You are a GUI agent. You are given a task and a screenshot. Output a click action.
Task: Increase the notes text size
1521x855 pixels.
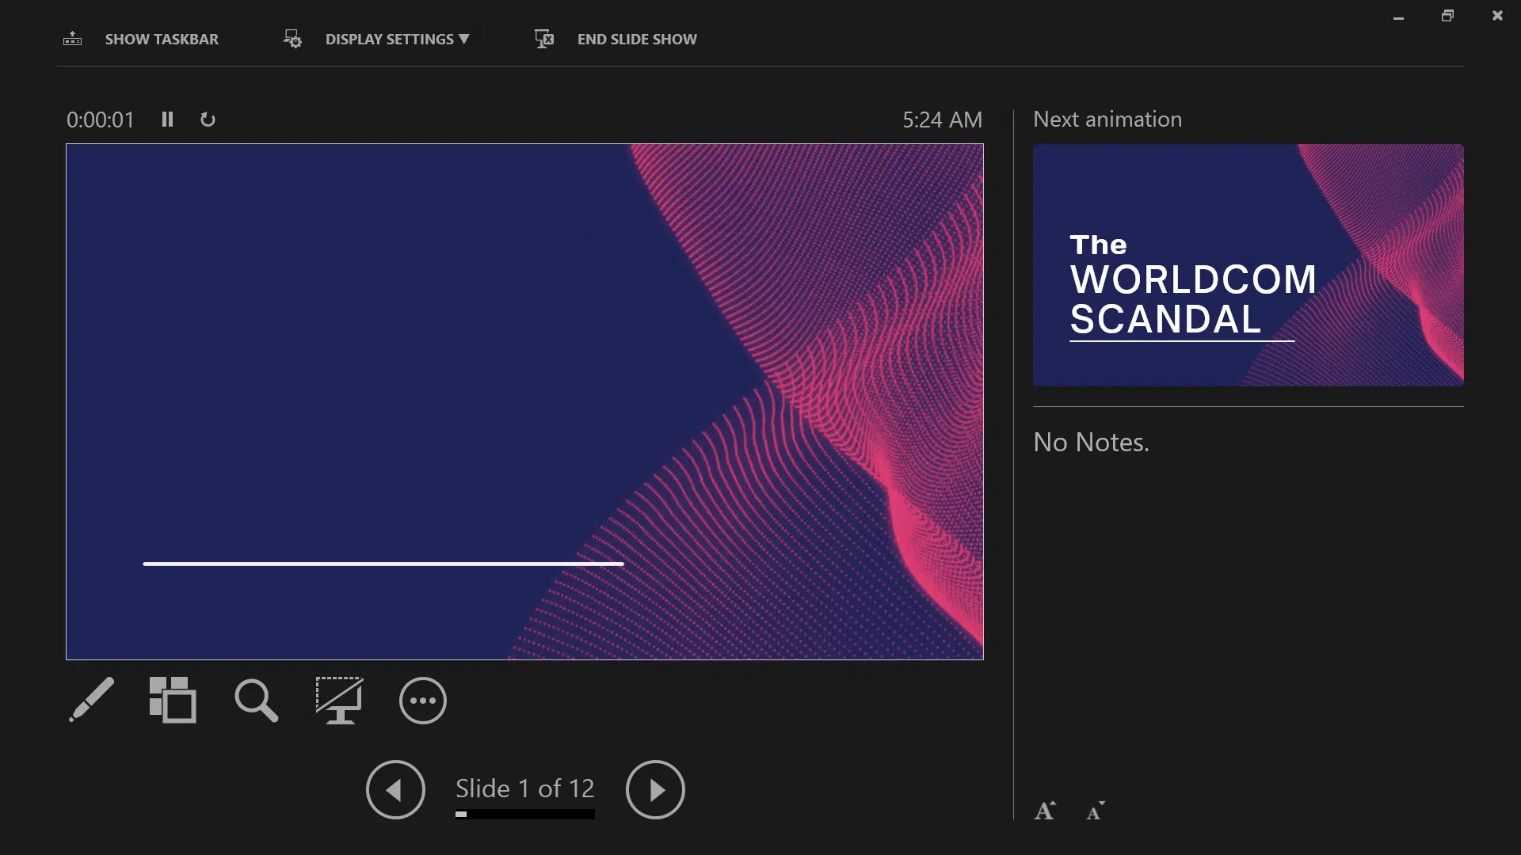[x=1045, y=811]
